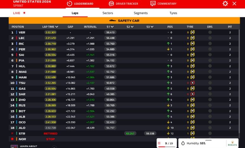Viewport: 245px width, 148px height.
Task: Click the DRS indicator for LEC
Action: click(x=210, y=38)
